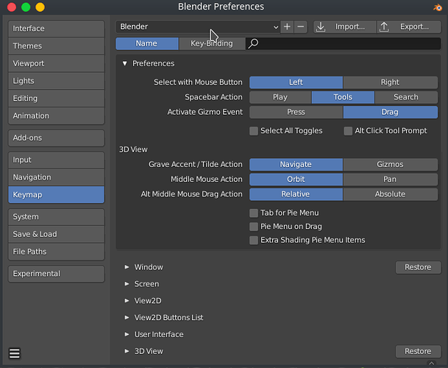Image resolution: width=448 pixels, height=368 pixels.
Task: Set Tilde Action to Gizmos
Action: (x=391, y=164)
